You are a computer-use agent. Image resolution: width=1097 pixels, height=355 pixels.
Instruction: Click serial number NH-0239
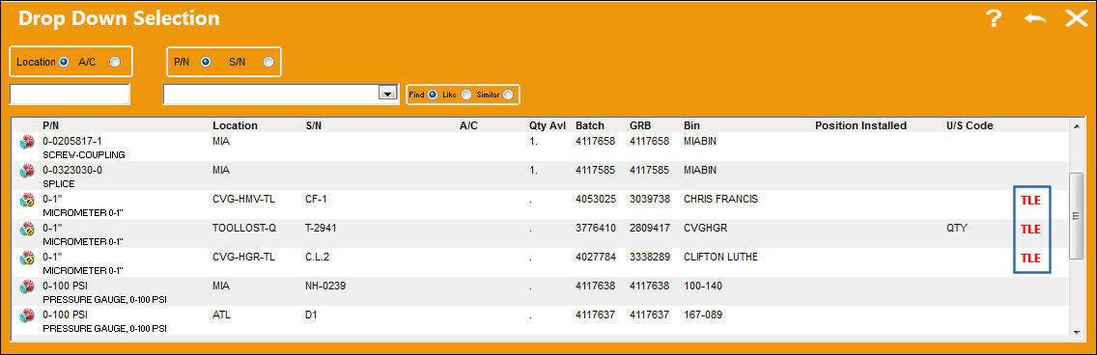pos(325,286)
